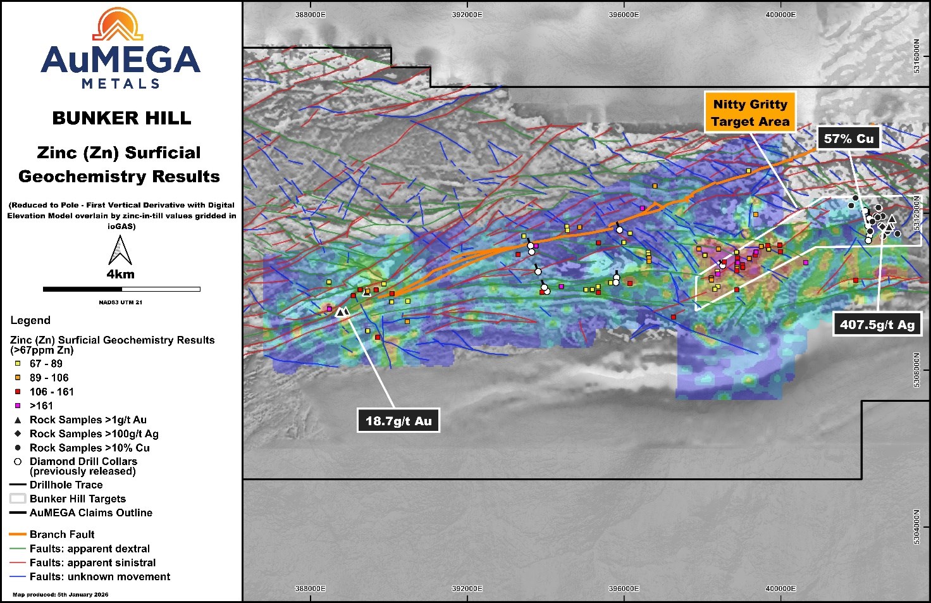Pick the red 106 - 161 zinc legend square
Screen dimensions: 931x603
tap(18, 392)
